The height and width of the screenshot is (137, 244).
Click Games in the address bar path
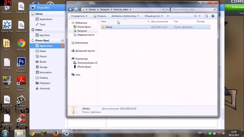[x=92, y=10]
